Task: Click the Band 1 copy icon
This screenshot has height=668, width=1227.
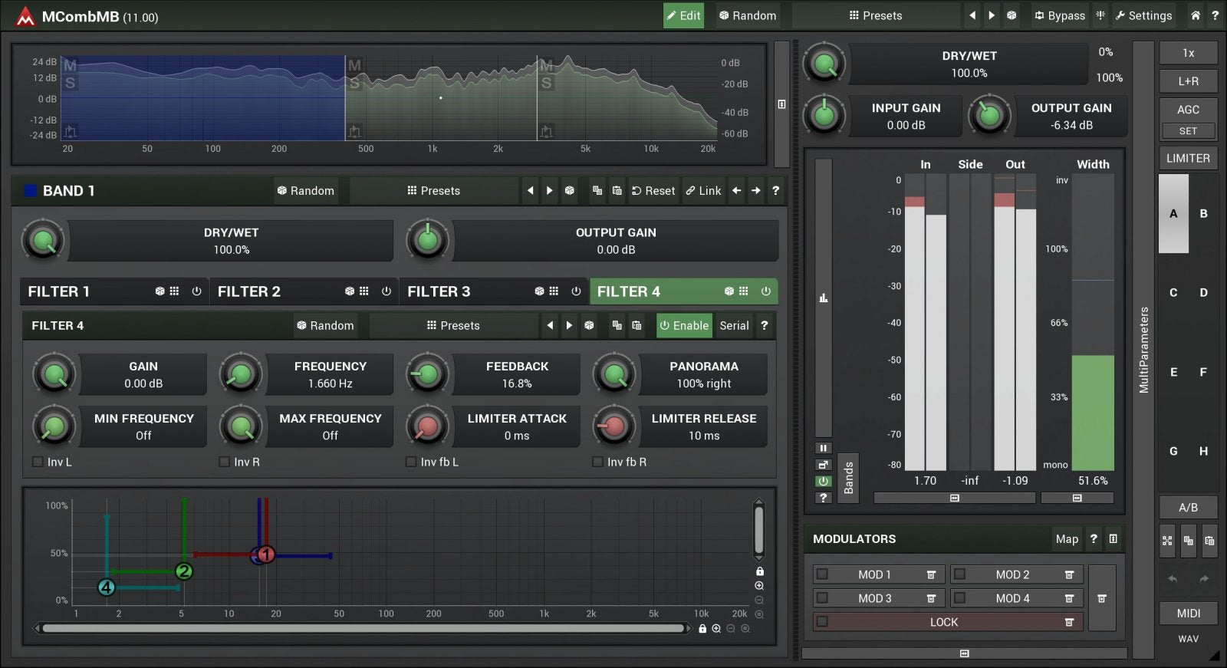Action: [597, 191]
